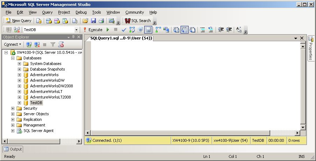Expand the System Databases folder
This screenshot has height=161, width=316.
click(19, 64)
